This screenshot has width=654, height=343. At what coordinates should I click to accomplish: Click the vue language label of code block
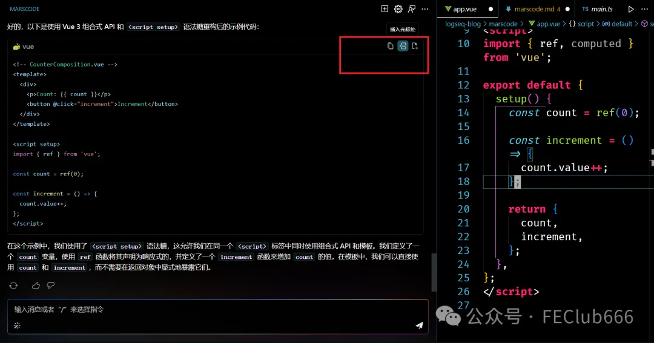coord(28,47)
